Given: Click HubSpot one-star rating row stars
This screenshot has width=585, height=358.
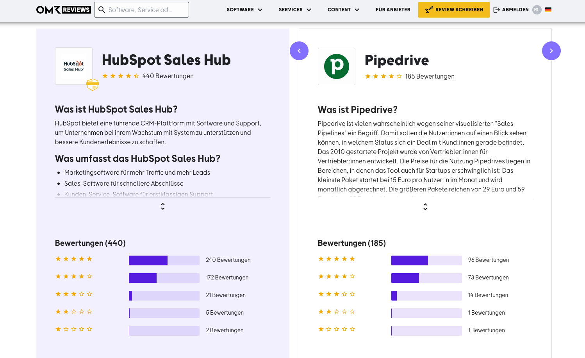Looking at the screenshot, I should tap(74, 329).
